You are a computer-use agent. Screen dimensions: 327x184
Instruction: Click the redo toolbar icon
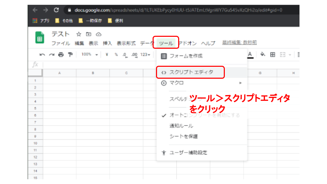(x=52, y=55)
